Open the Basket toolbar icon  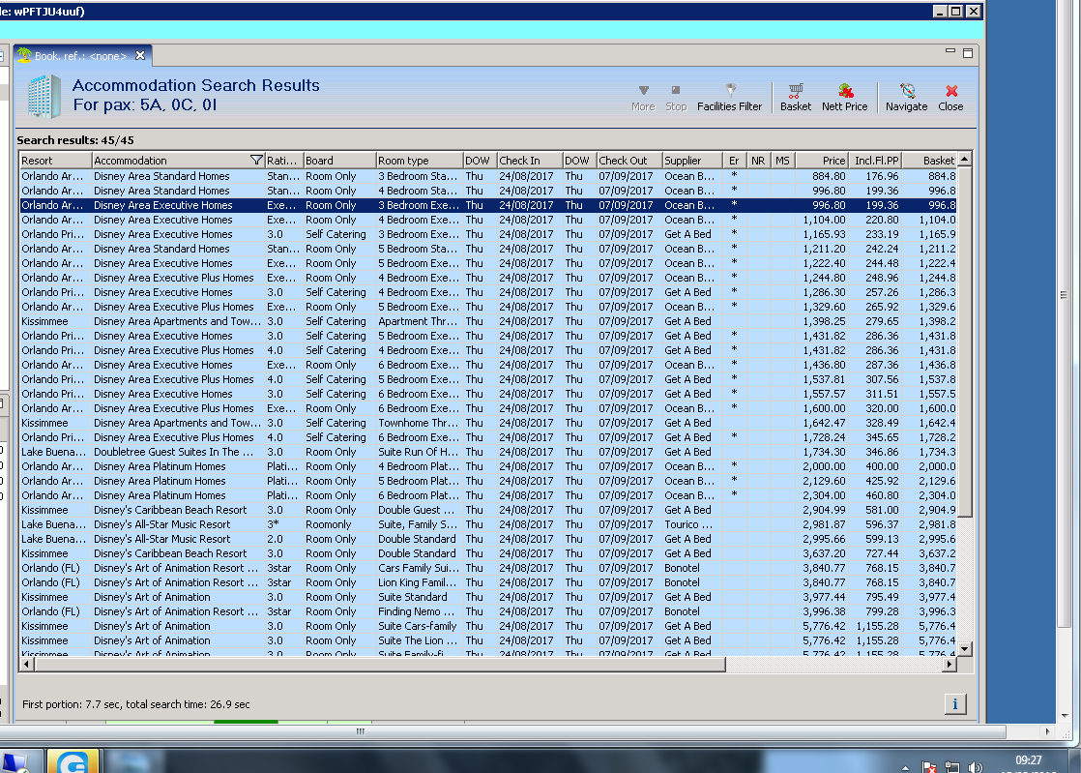796,97
